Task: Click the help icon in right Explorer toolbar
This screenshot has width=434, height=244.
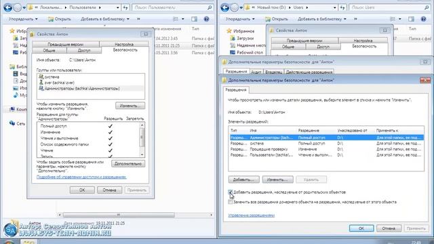Action: [x=423, y=19]
